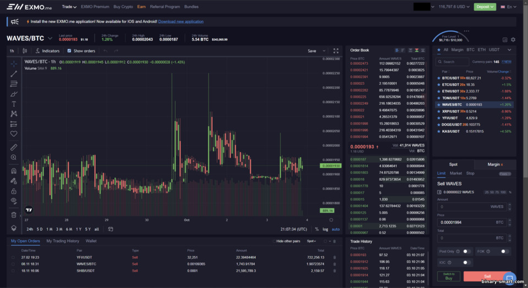The width and height of the screenshot is (528, 288).
Task: Toggle stay in drawing mode pencil-lock icon
Action: tap(14, 181)
